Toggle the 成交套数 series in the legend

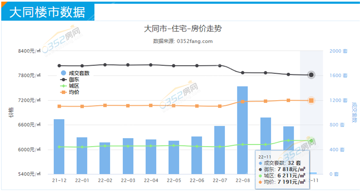click(76, 73)
